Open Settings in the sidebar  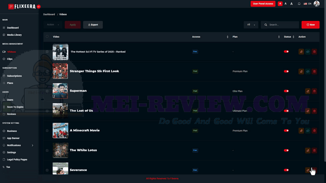[11, 152]
